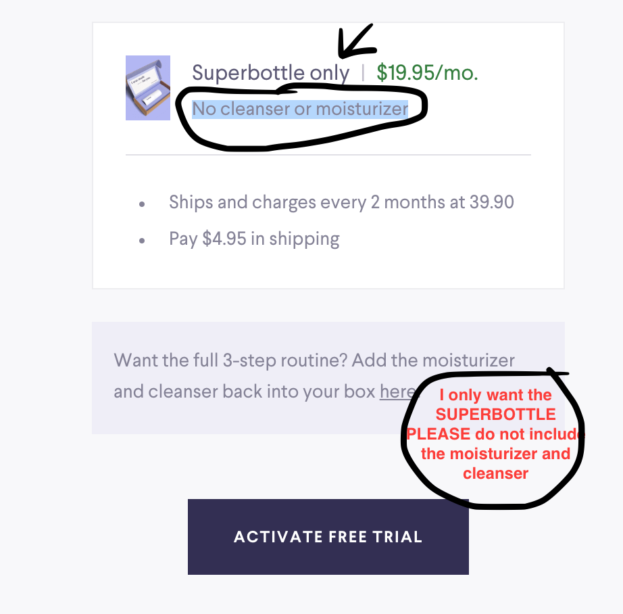
Task: Click the red "PLEASE do not include" text
Action: tap(495, 433)
